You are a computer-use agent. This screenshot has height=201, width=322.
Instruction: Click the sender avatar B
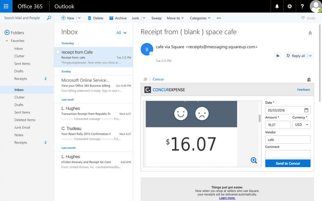tap(147, 49)
